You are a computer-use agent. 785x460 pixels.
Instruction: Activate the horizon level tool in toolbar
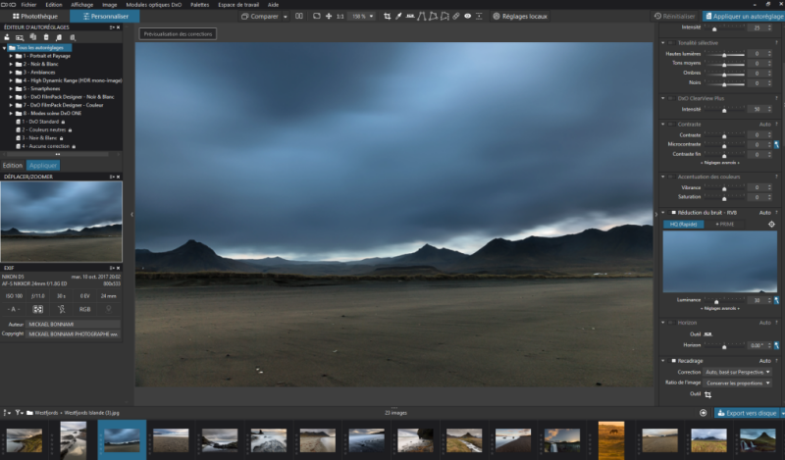coord(410,17)
